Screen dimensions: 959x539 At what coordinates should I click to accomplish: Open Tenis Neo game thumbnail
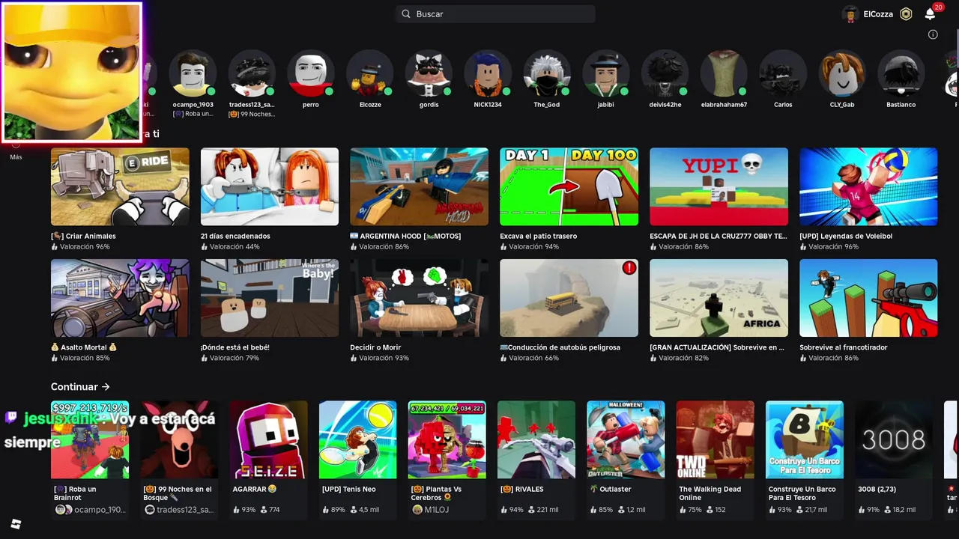pos(358,439)
